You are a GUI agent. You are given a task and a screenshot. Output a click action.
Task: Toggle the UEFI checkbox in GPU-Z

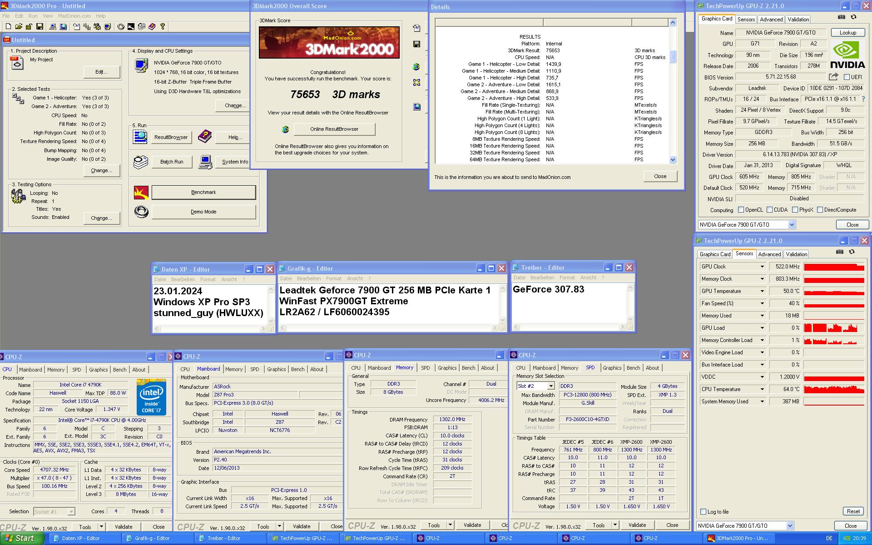click(x=847, y=77)
